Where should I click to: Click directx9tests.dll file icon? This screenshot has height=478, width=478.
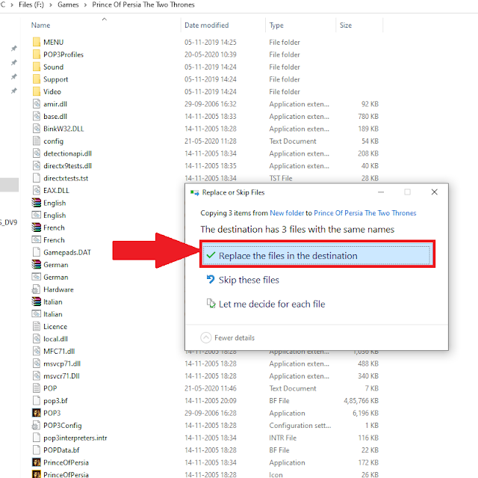point(37,166)
